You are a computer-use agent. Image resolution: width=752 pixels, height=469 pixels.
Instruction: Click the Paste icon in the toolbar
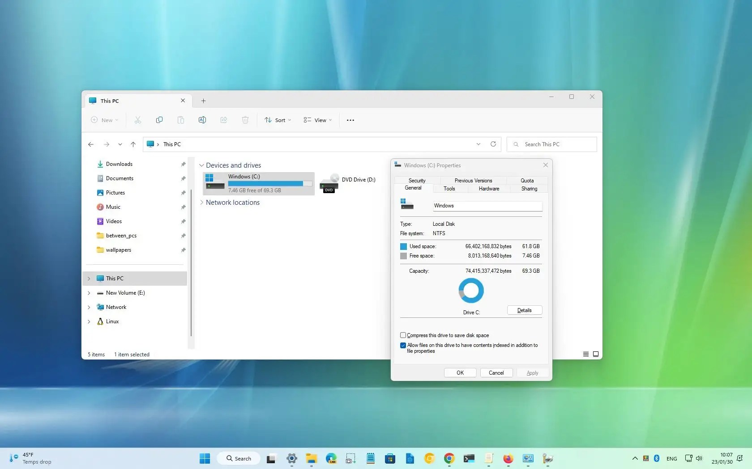click(x=181, y=120)
